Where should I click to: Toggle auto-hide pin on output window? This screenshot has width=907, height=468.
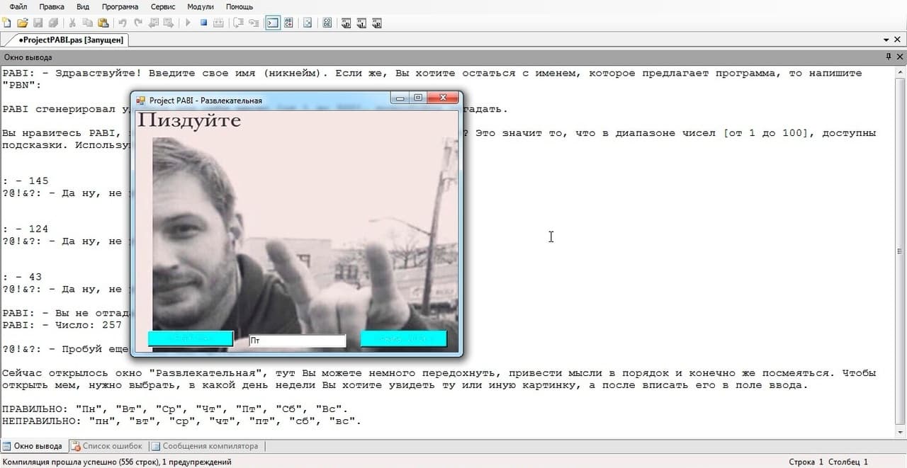point(889,57)
